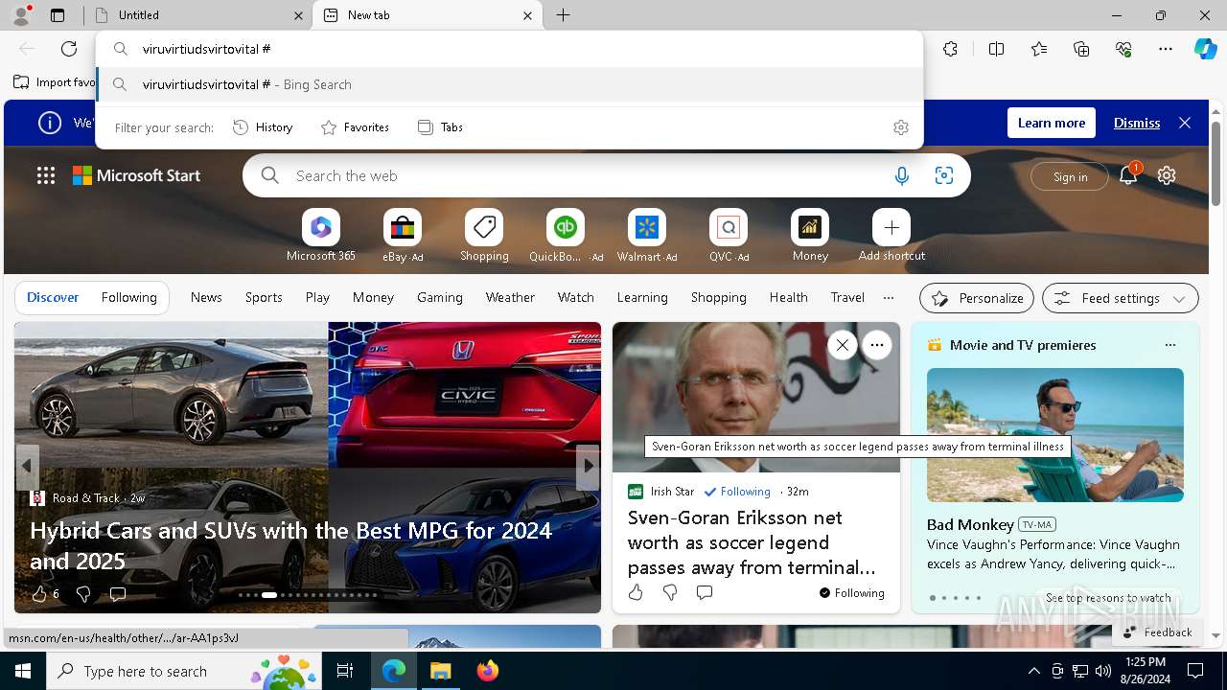The height and width of the screenshot is (690, 1227).
Task: Select the Discover feed tab
Action: pos(53,298)
